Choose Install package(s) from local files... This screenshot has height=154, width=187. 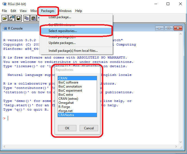click(x=76, y=51)
